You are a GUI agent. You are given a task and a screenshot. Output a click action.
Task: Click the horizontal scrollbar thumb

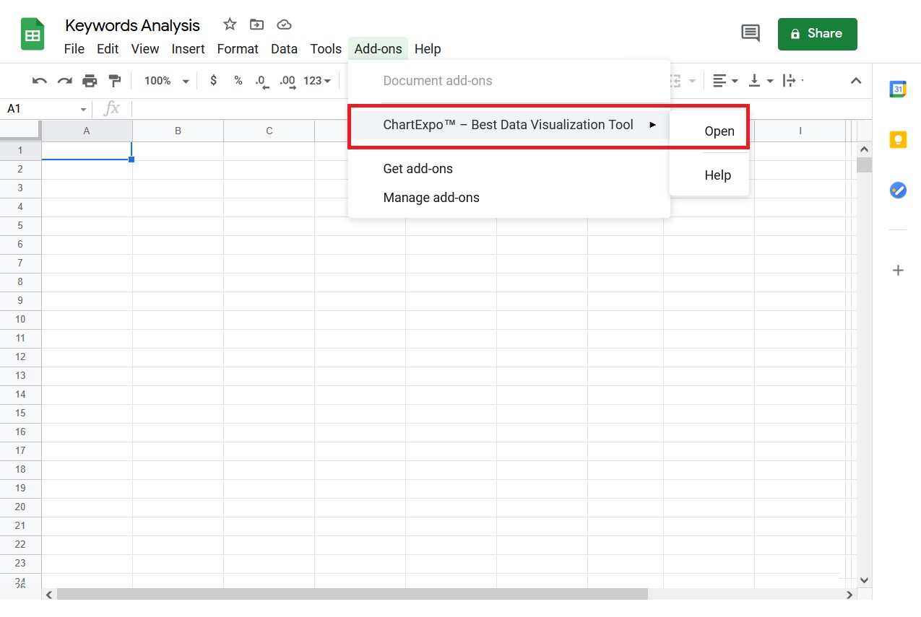point(353,595)
